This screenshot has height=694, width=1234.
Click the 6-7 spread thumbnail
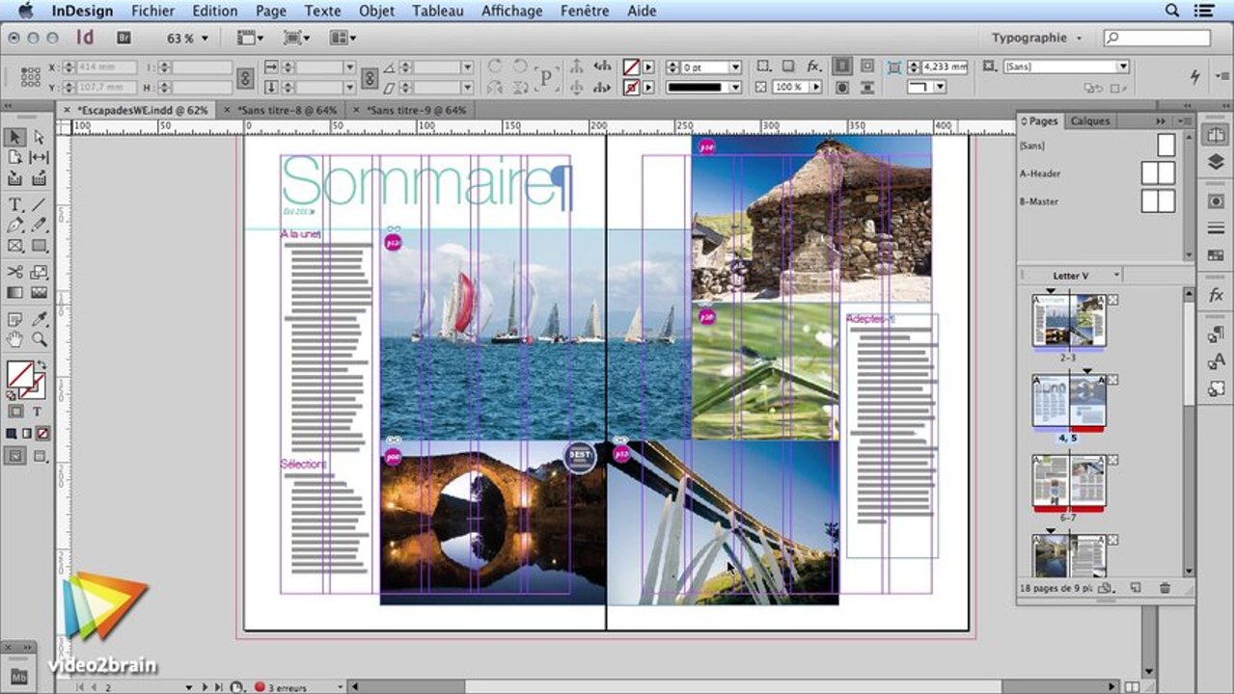tap(1068, 481)
